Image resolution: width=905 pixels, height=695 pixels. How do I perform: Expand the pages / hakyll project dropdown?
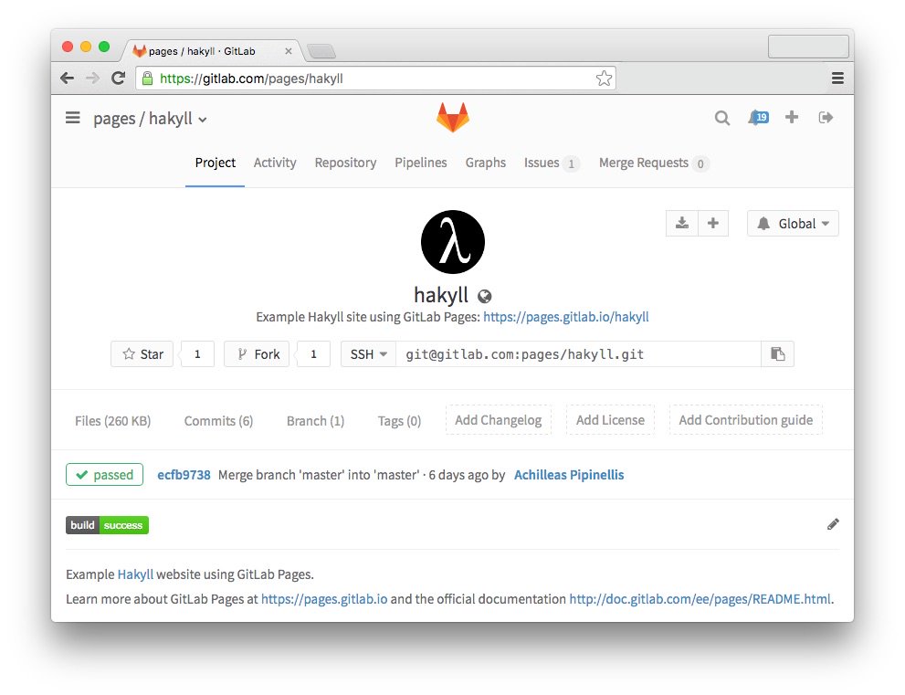[x=150, y=119]
